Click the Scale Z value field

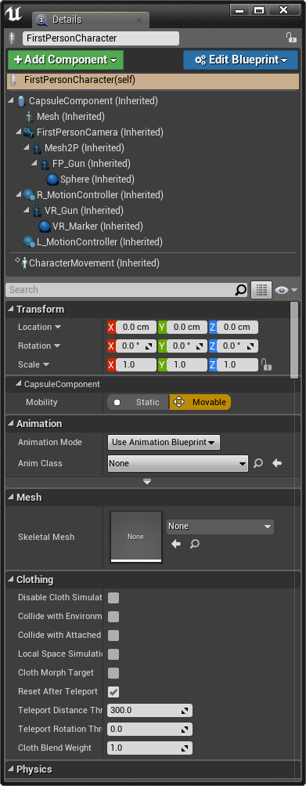[237, 365]
